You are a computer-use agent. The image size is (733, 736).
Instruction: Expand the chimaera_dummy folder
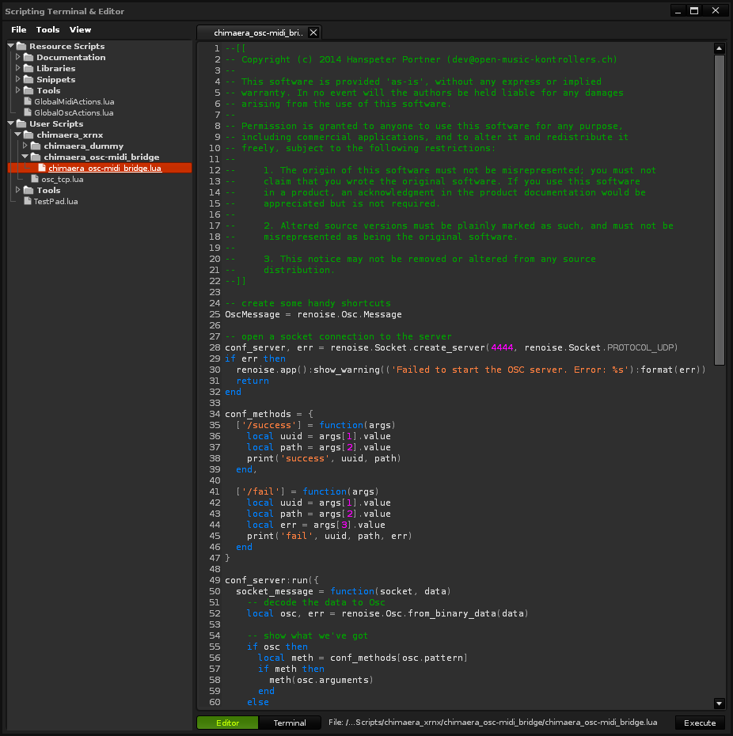[25, 146]
